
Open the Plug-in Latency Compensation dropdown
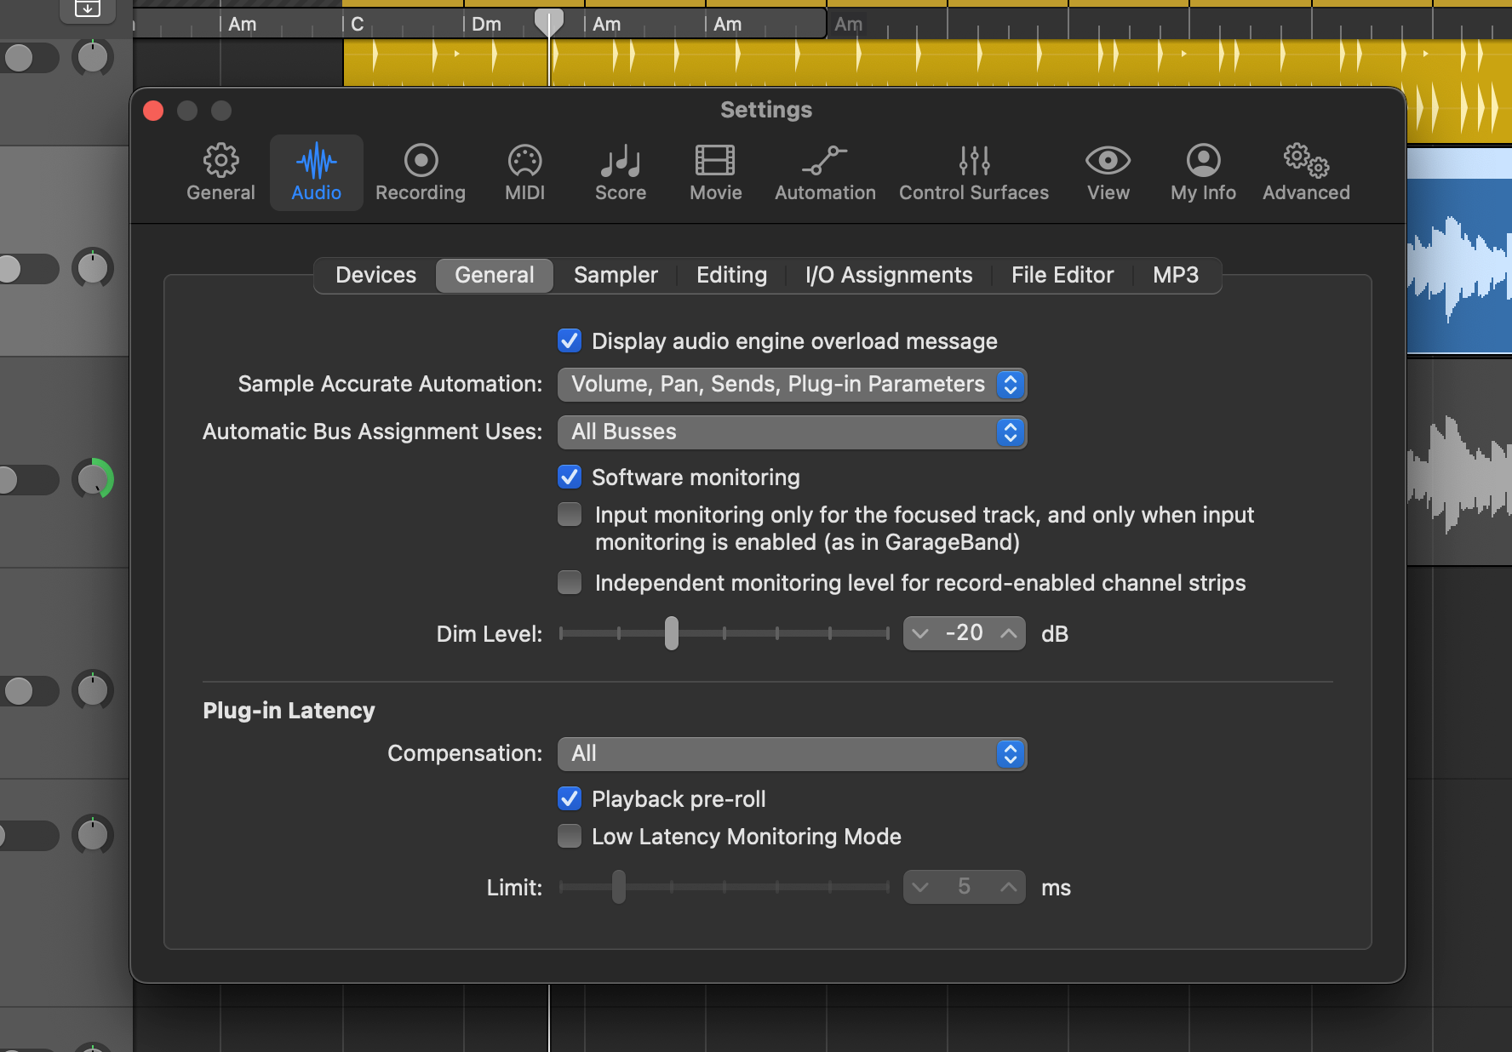[792, 754]
